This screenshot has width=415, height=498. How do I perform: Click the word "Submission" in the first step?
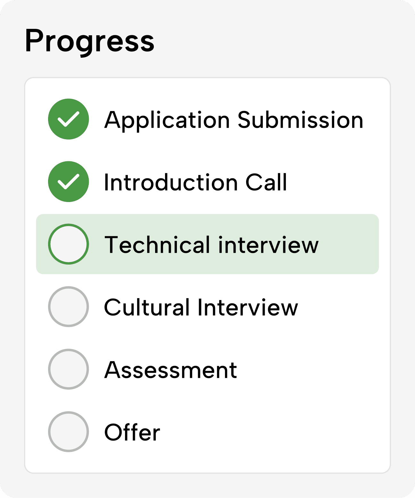point(300,120)
